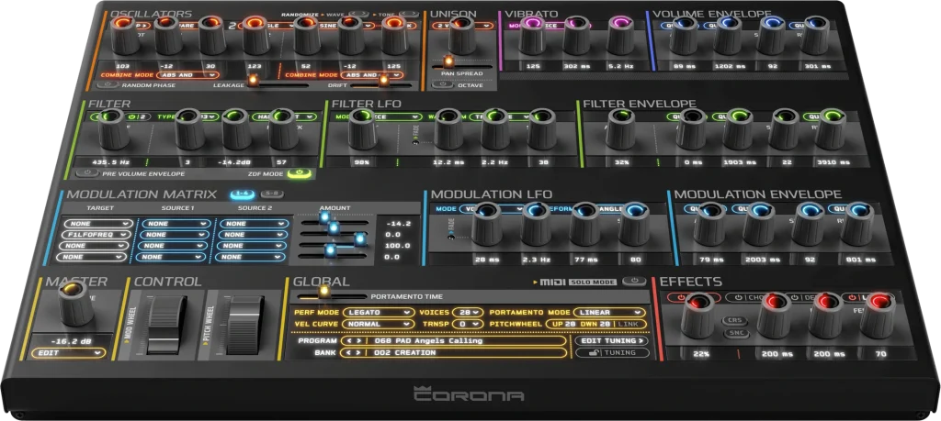Open oscillator 1 Combine Mode dropdown
941x421 pixels.
coord(187,75)
